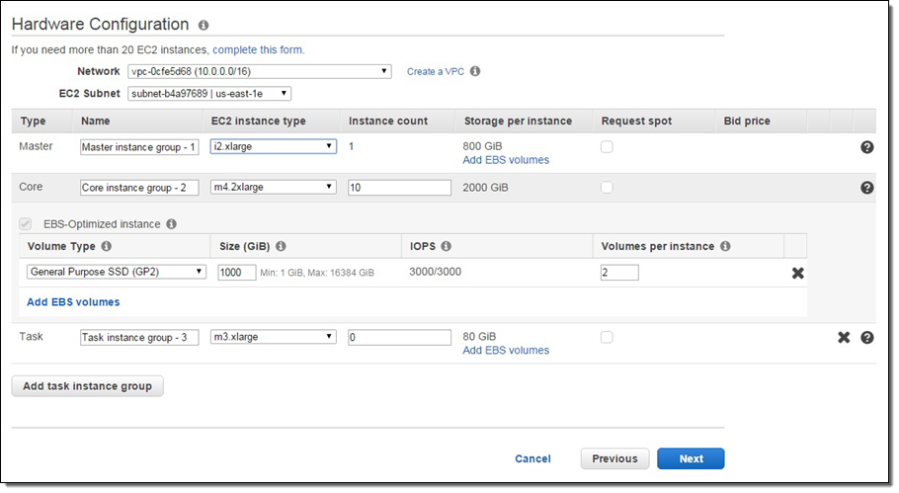
Task: Click info icon beside Volumes per instance
Action: click(x=725, y=246)
